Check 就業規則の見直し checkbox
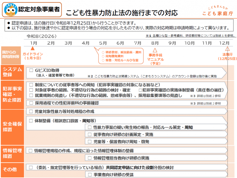The image size is (237, 178). click(31, 95)
